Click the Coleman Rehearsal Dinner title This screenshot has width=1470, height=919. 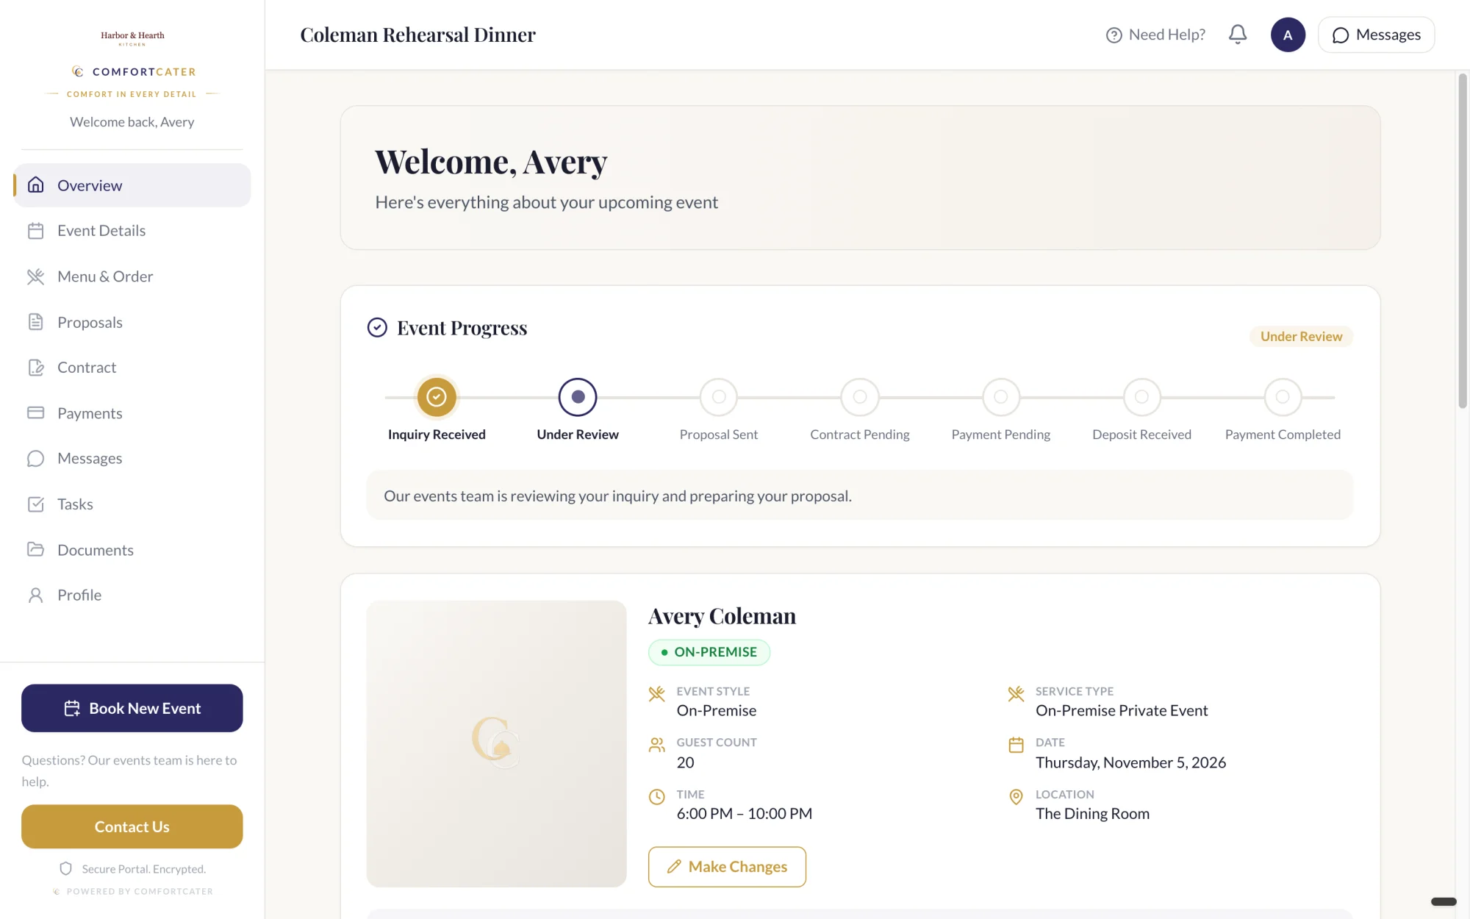(x=418, y=35)
